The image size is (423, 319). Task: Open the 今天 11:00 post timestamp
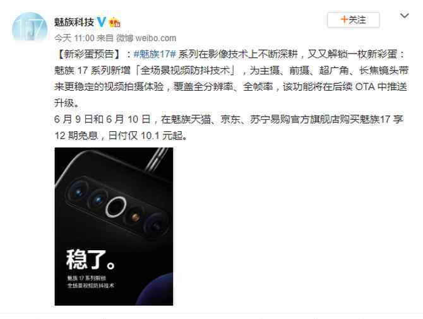pyautogui.click(x=74, y=38)
